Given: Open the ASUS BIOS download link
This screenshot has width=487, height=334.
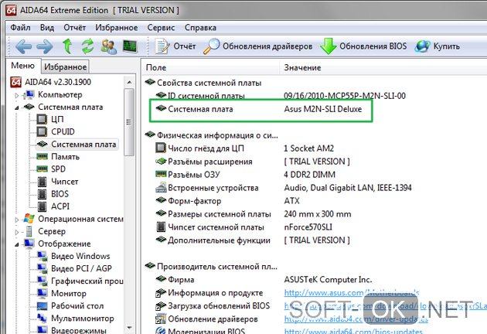Looking at the screenshot, I should click(x=386, y=305).
